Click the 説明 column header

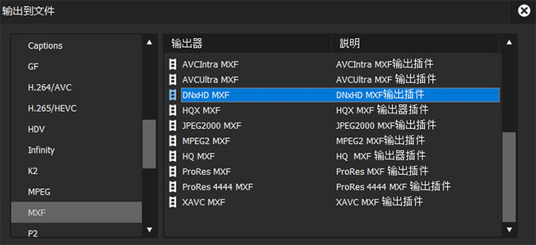coord(415,43)
